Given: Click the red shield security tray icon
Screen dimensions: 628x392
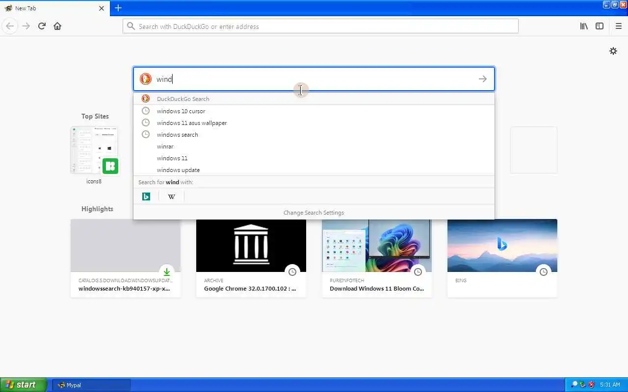Looking at the screenshot, I should [591, 385].
